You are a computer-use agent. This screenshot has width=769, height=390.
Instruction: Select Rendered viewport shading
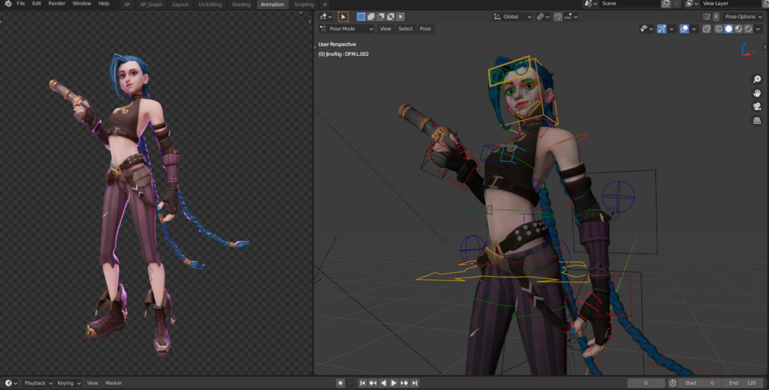[748, 29]
